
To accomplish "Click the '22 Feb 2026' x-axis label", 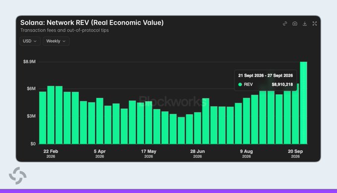I will tap(51, 154).
